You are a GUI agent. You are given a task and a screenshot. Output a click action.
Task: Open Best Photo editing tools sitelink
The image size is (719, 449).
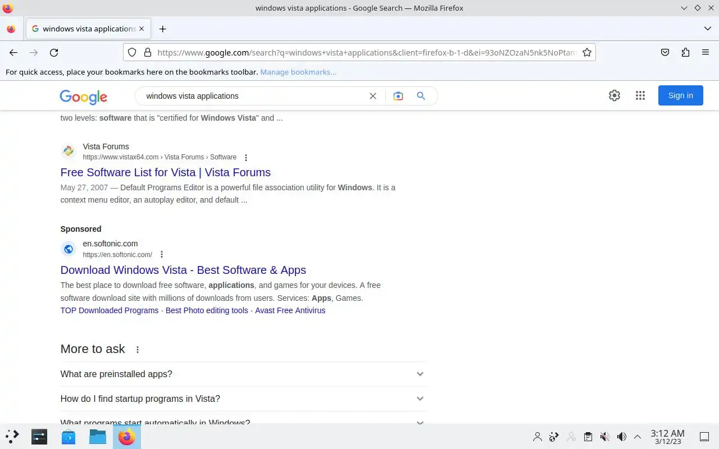(x=207, y=310)
